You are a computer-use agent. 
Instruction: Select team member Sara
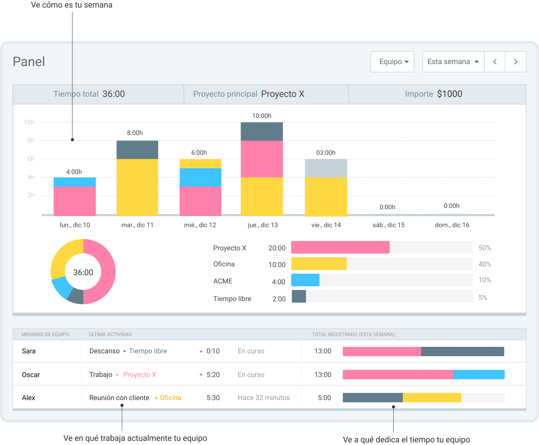tap(29, 351)
